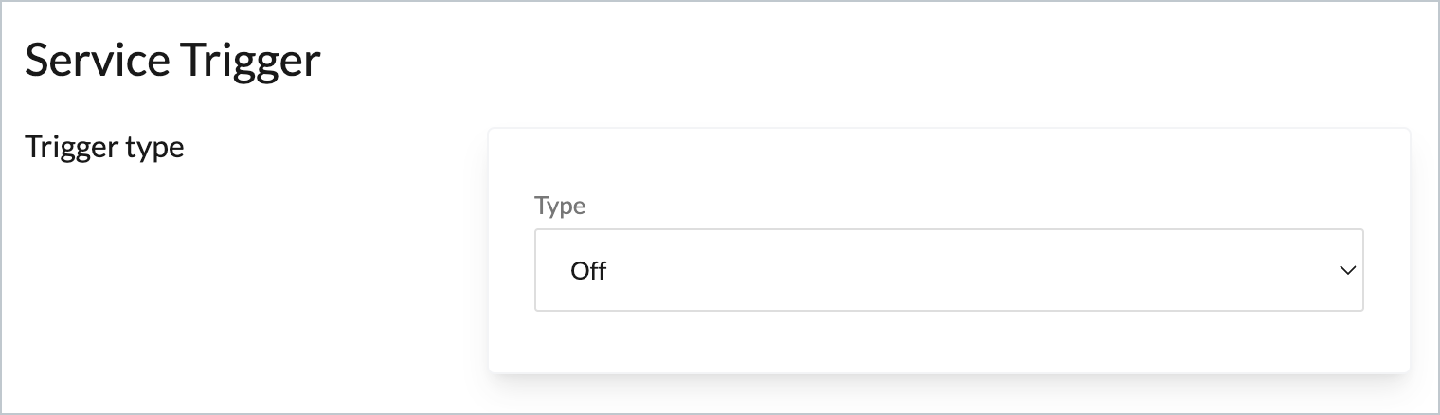Select the down-arrow icon beside Off

pos(1347,271)
